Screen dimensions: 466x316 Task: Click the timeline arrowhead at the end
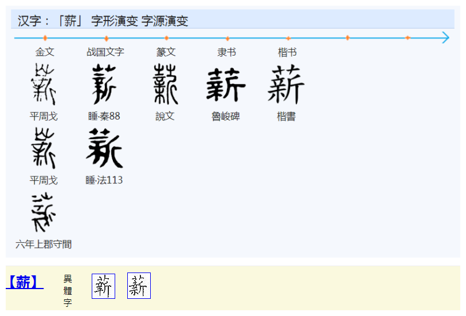coord(445,38)
